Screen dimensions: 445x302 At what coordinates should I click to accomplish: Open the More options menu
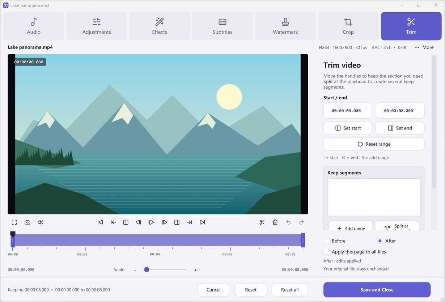point(424,47)
